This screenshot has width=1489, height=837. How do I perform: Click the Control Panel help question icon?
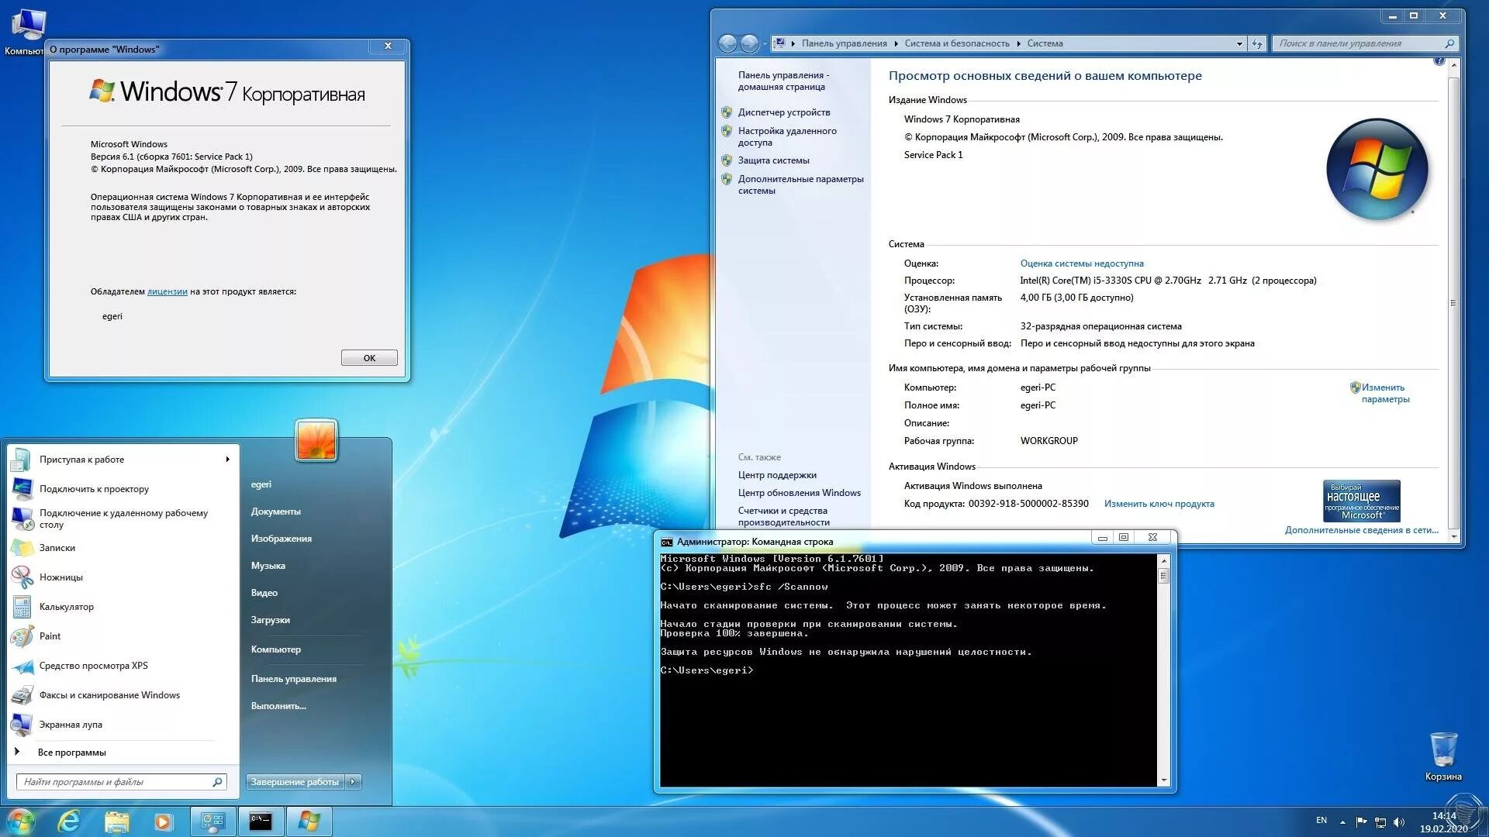(x=1439, y=60)
